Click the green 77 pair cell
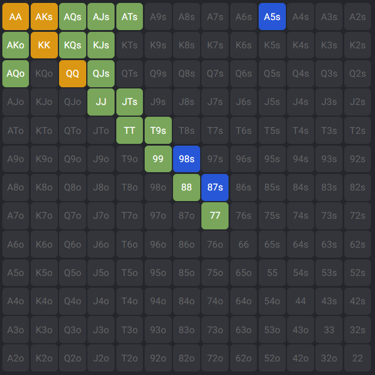This screenshot has height=375, width=375. [215, 215]
